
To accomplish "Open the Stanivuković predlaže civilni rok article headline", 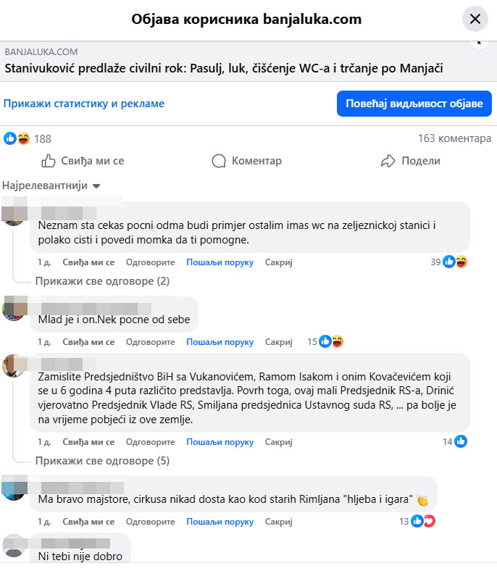I will tap(224, 68).
